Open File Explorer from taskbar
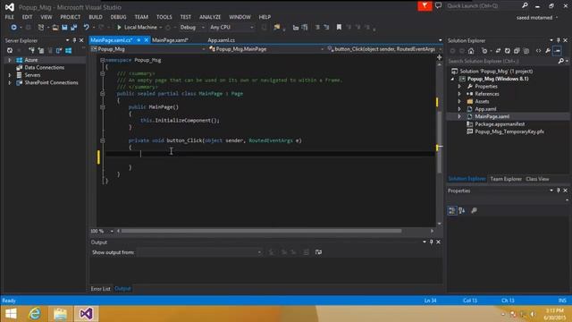 pyautogui.click(x=60, y=314)
